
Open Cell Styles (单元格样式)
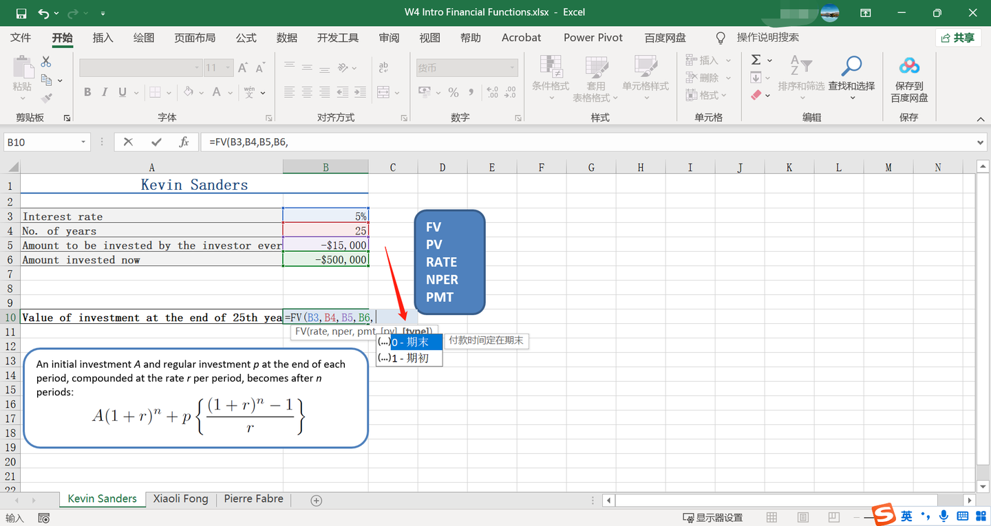click(646, 77)
